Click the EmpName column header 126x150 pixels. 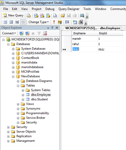coord(84,33)
